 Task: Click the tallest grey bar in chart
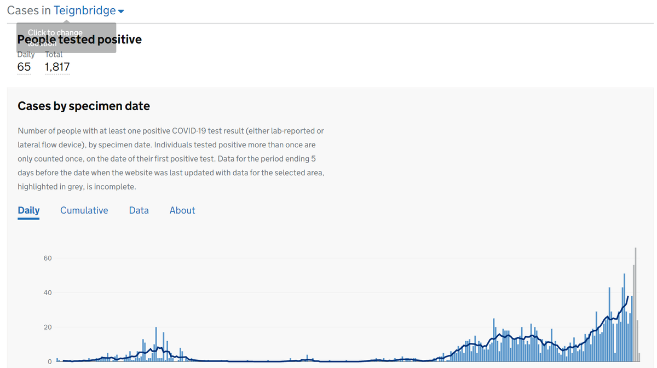coord(635,304)
